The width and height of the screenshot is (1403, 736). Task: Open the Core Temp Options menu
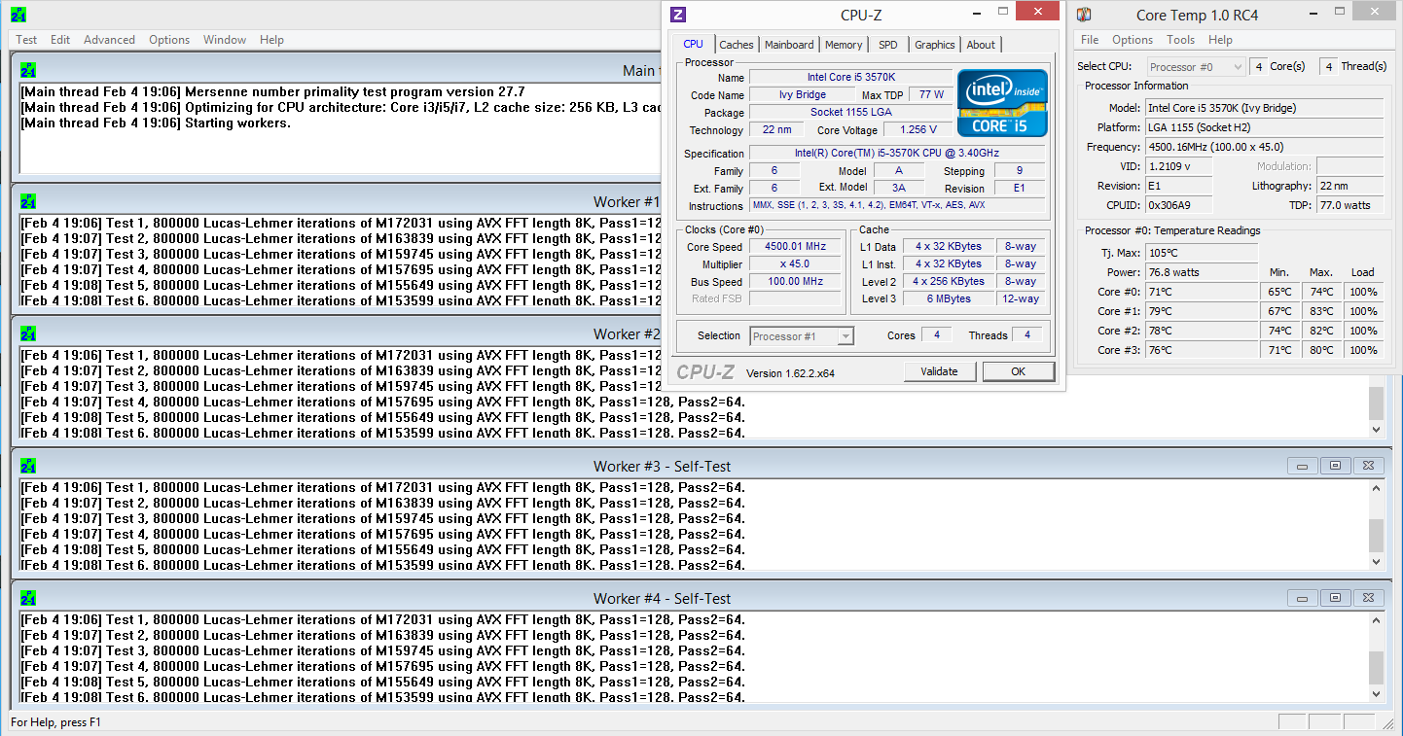1133,40
